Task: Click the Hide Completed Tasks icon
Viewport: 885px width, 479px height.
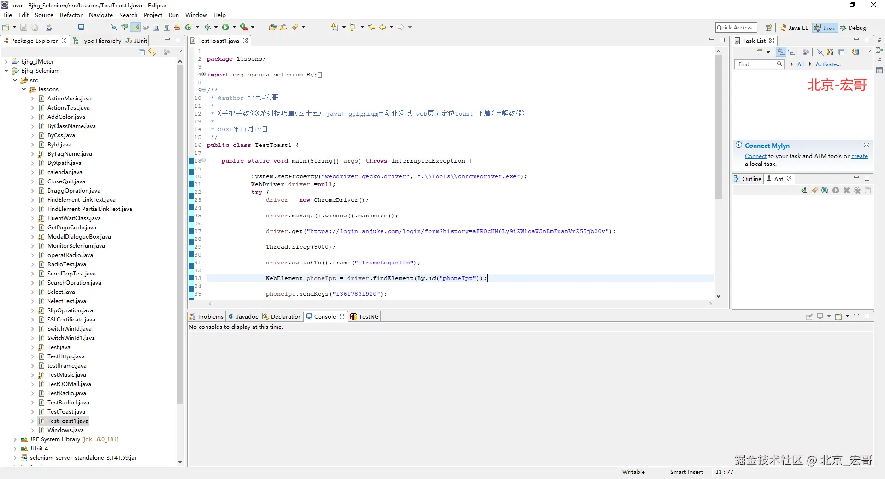Action: tap(820, 53)
